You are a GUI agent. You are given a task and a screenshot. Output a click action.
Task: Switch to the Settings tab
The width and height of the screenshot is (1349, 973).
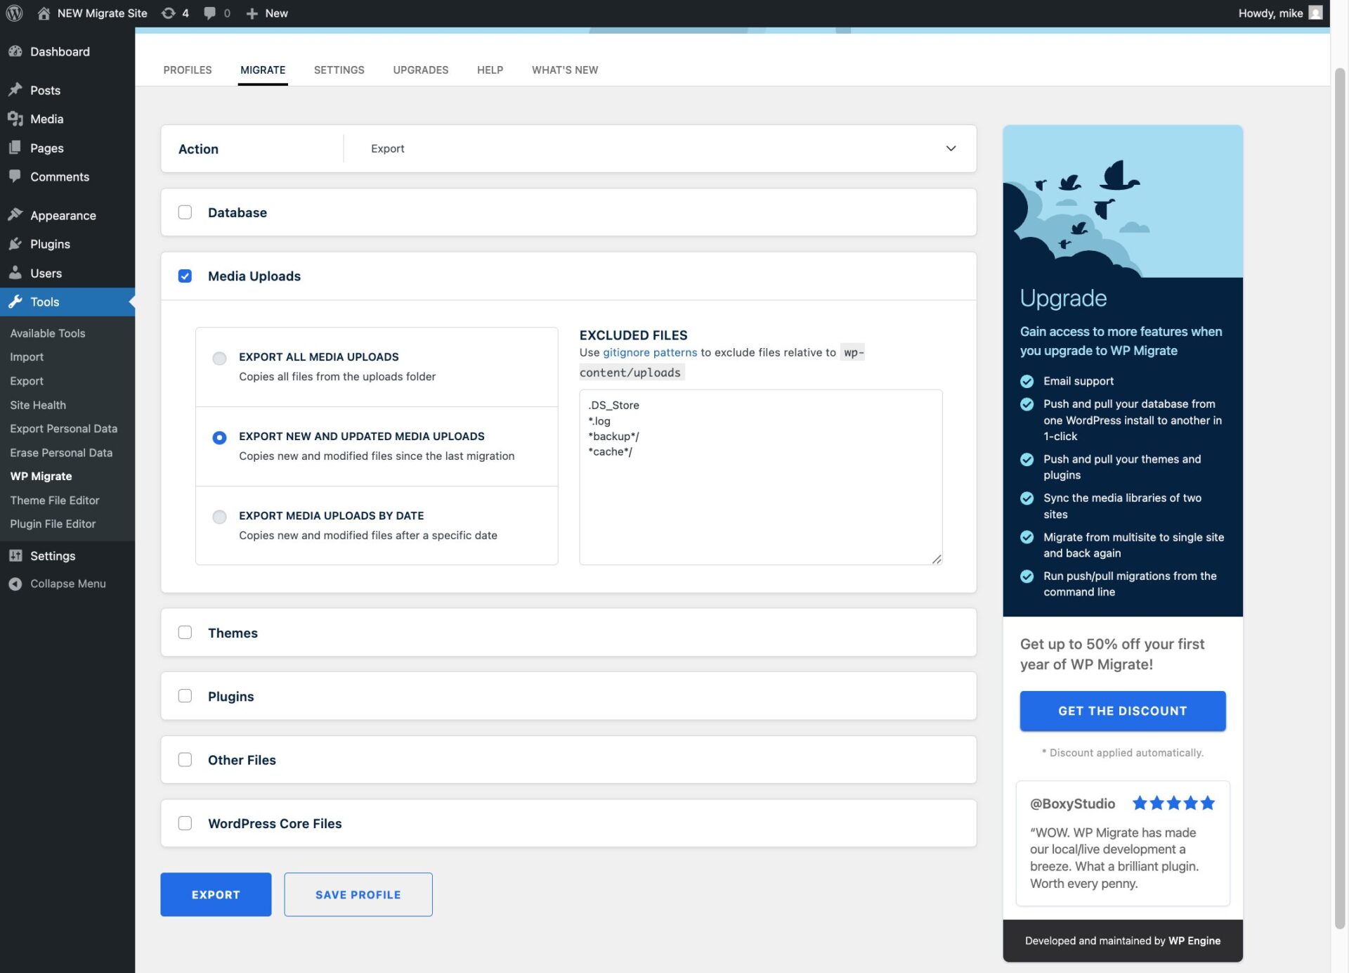(x=339, y=70)
